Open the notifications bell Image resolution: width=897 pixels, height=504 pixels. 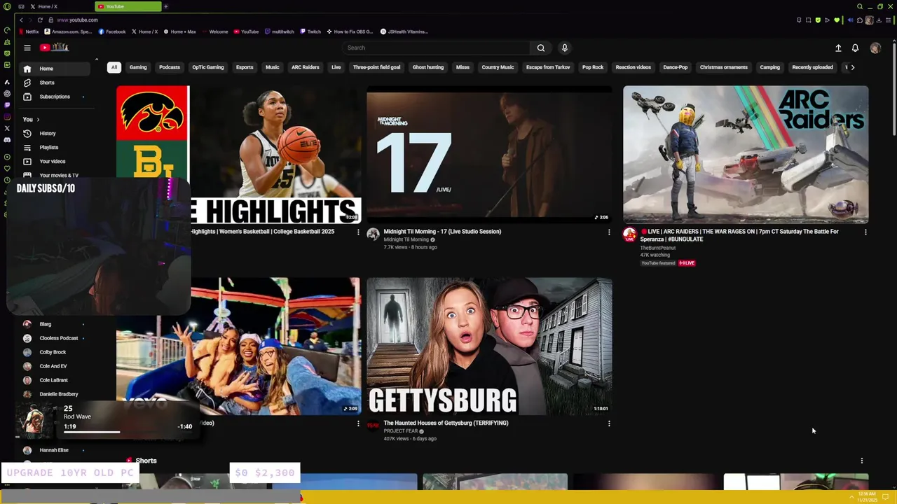tap(855, 48)
